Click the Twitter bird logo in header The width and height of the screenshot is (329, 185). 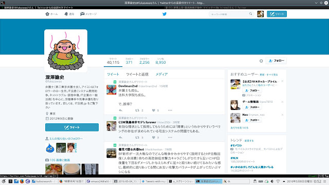pyautogui.click(x=164, y=14)
